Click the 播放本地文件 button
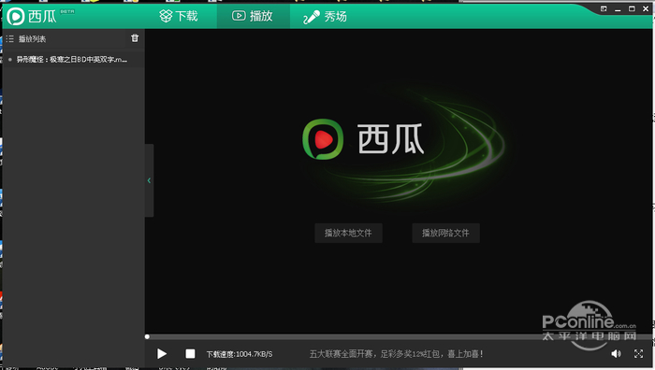Screen dimensions: 655x370 coord(348,233)
